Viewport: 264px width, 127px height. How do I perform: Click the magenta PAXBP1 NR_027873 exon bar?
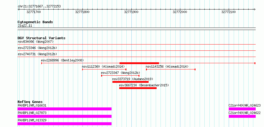pos(64,116)
